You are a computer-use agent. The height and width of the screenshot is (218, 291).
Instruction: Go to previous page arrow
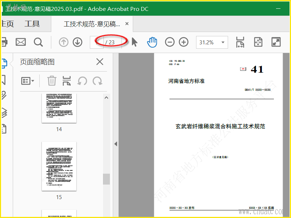(64, 42)
